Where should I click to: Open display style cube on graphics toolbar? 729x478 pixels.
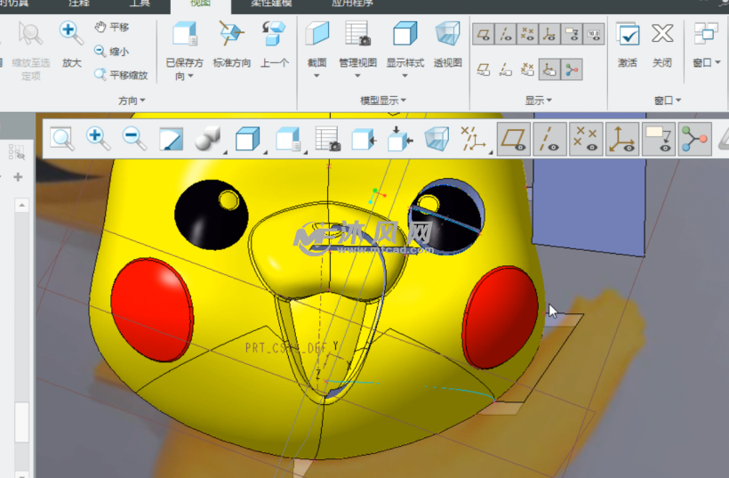(x=248, y=139)
